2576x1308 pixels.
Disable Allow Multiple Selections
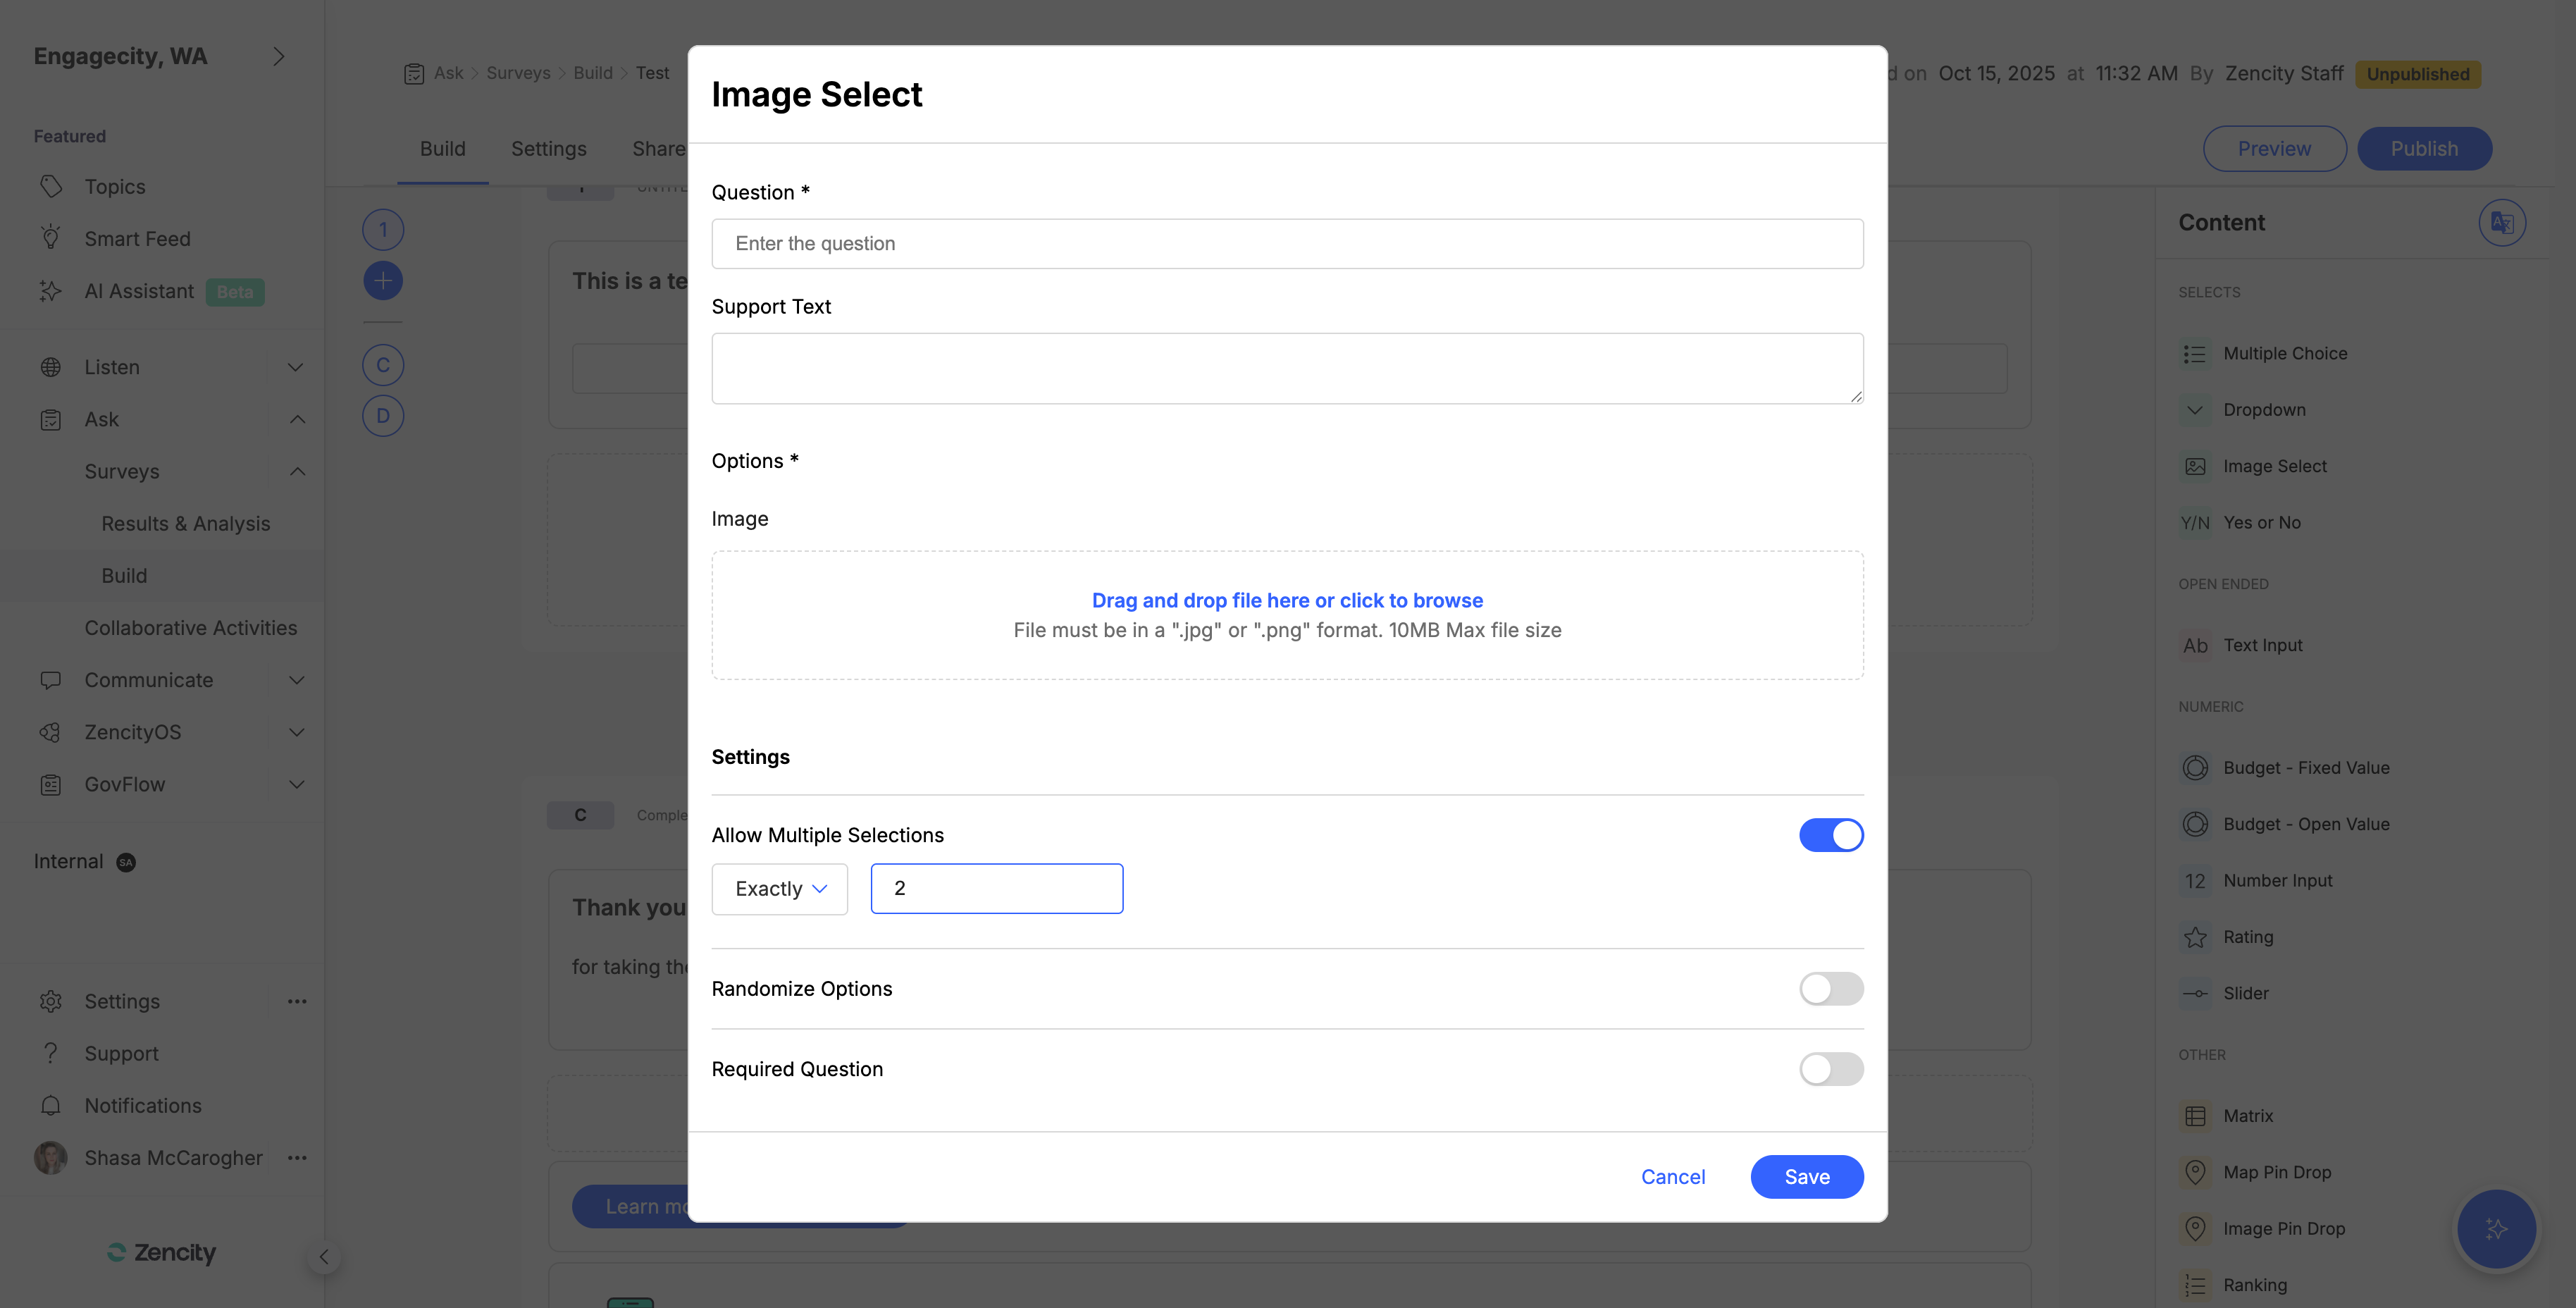1831,834
